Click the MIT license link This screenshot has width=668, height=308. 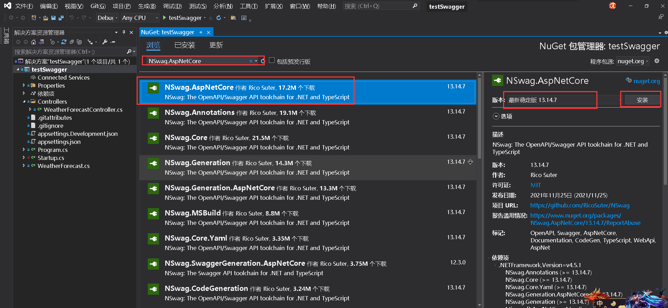[535, 185]
